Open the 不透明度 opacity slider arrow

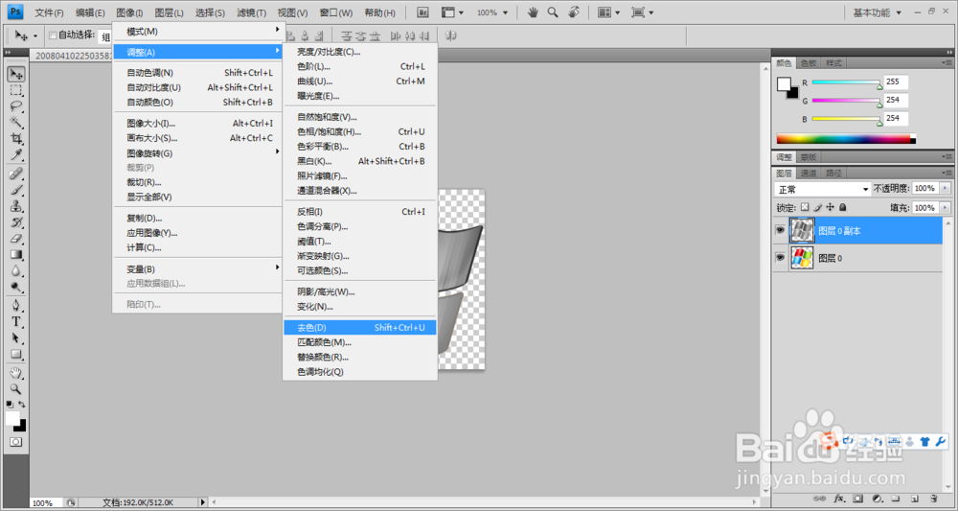click(946, 189)
